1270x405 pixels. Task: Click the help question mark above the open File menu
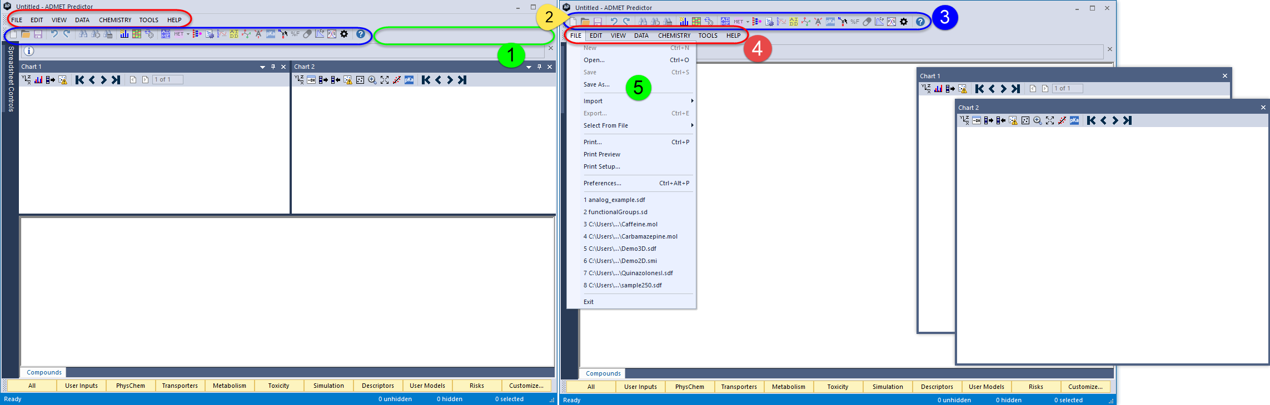920,22
